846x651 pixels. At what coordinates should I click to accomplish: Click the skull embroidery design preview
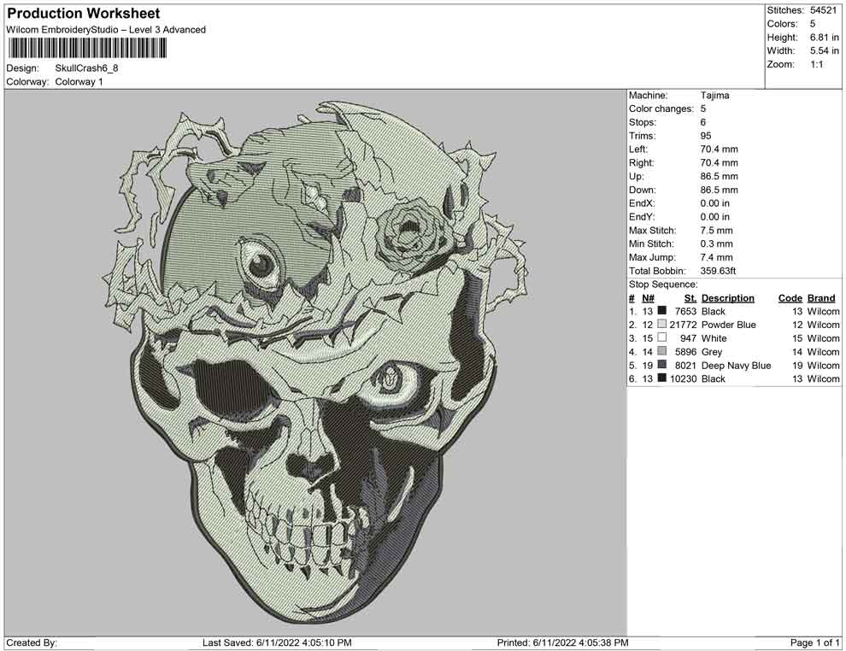[x=315, y=362]
